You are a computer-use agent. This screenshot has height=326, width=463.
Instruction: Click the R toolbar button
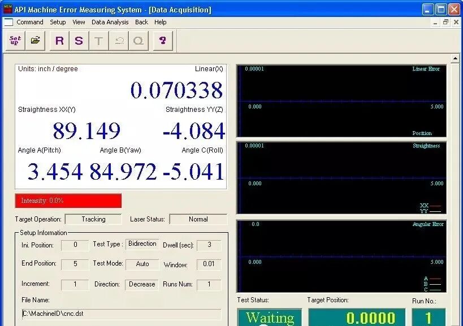pos(59,41)
